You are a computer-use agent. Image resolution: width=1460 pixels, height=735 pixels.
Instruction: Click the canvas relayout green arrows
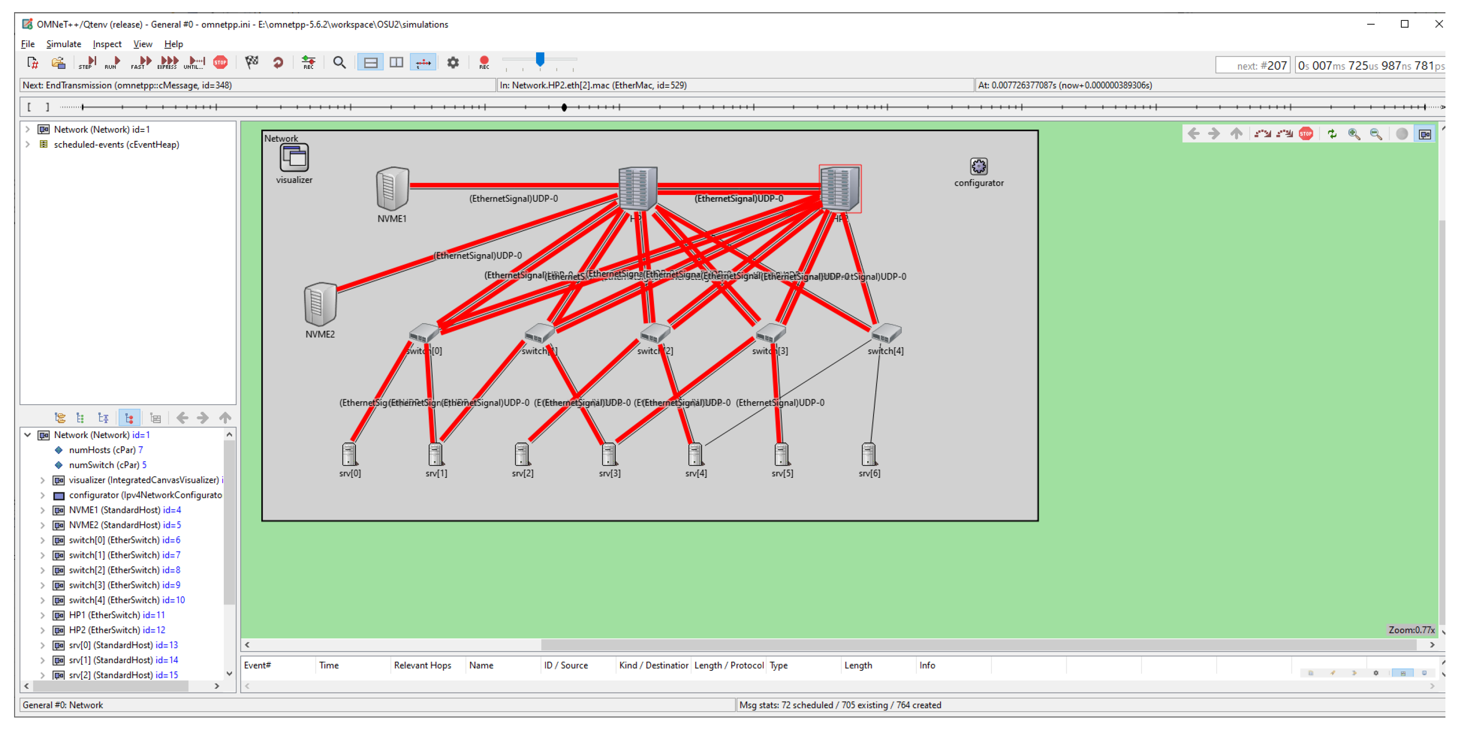[1332, 134]
